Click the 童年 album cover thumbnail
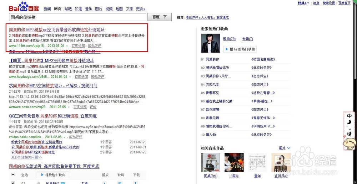 257,163
